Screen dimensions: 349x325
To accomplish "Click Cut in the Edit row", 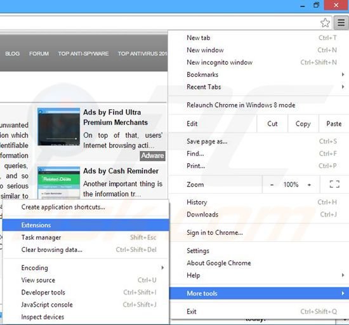I will (x=272, y=124).
